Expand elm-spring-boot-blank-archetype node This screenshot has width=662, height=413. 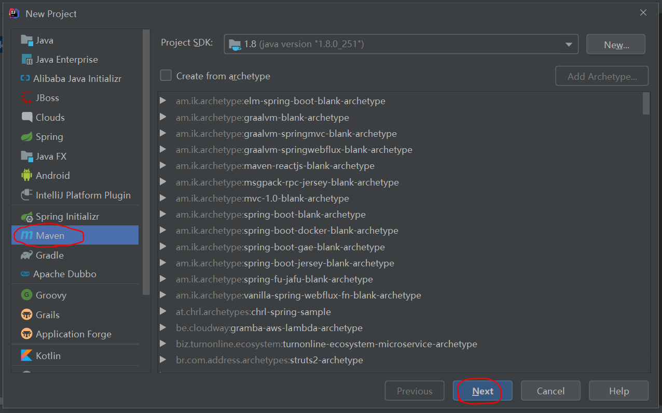click(x=163, y=101)
